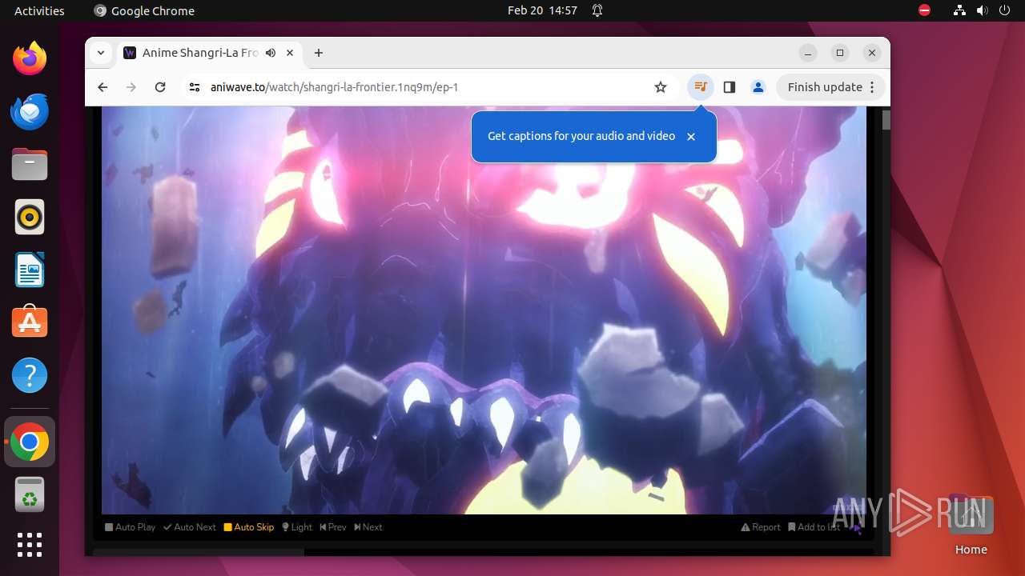Dismiss the captions tooltip

[x=691, y=137]
